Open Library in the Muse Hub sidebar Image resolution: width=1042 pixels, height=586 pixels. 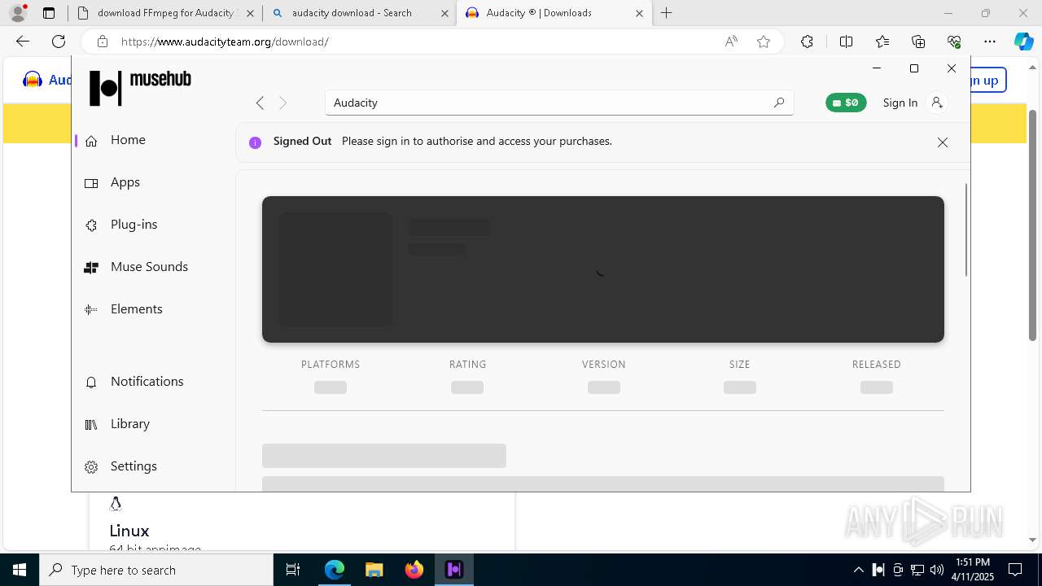129,424
